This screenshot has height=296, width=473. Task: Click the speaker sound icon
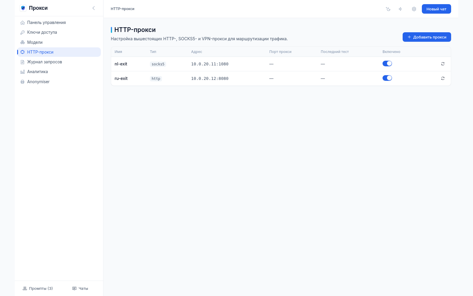(x=401, y=9)
